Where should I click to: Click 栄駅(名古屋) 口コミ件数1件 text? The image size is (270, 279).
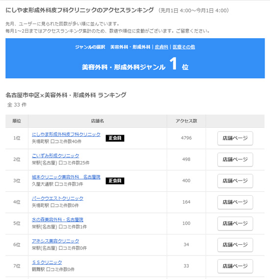click(x=59, y=227)
